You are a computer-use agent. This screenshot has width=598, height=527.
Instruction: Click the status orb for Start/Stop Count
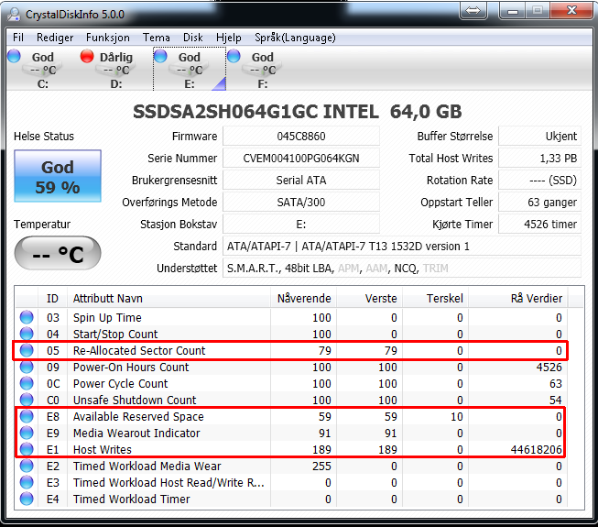(x=27, y=334)
